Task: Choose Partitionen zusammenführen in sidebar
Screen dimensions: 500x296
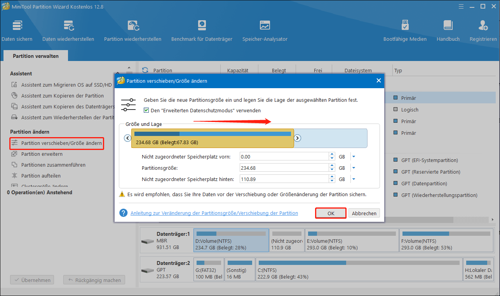Action: coord(48,165)
